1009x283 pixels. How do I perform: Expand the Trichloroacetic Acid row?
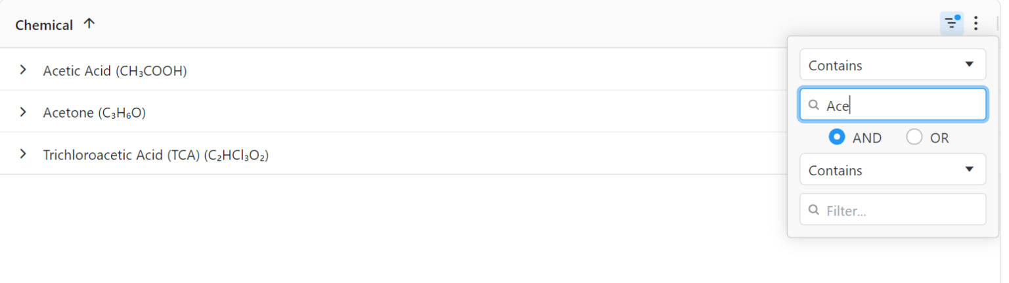tap(23, 154)
